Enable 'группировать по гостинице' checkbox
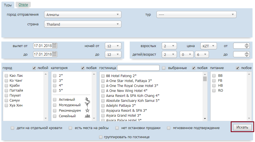 click(101, 137)
